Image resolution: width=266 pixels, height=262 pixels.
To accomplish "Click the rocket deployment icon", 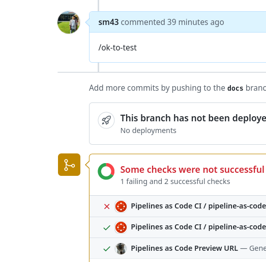I will click(x=106, y=120).
